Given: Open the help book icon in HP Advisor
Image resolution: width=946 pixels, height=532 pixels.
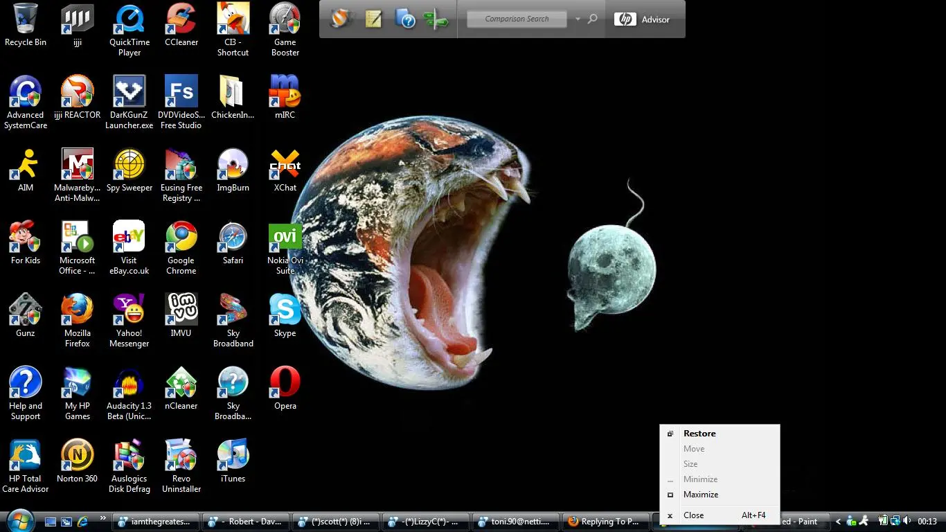Looking at the screenshot, I should coord(405,19).
